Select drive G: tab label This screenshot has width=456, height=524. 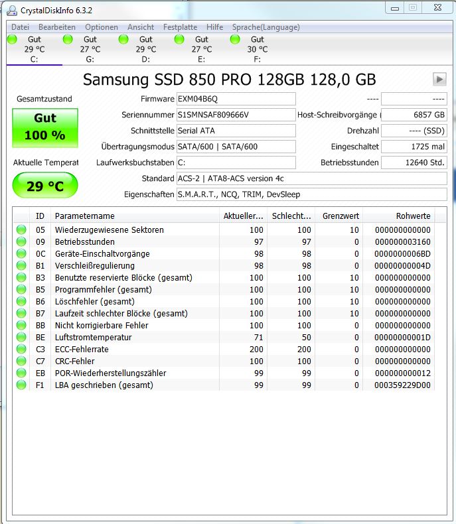(90, 60)
